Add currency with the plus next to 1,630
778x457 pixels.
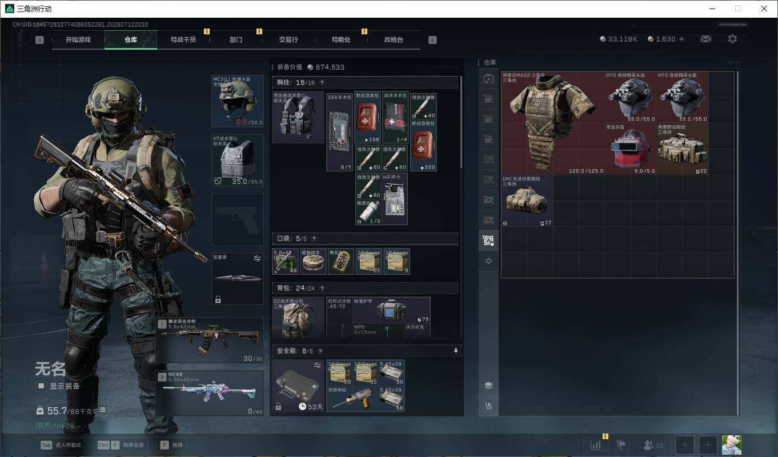(x=681, y=39)
